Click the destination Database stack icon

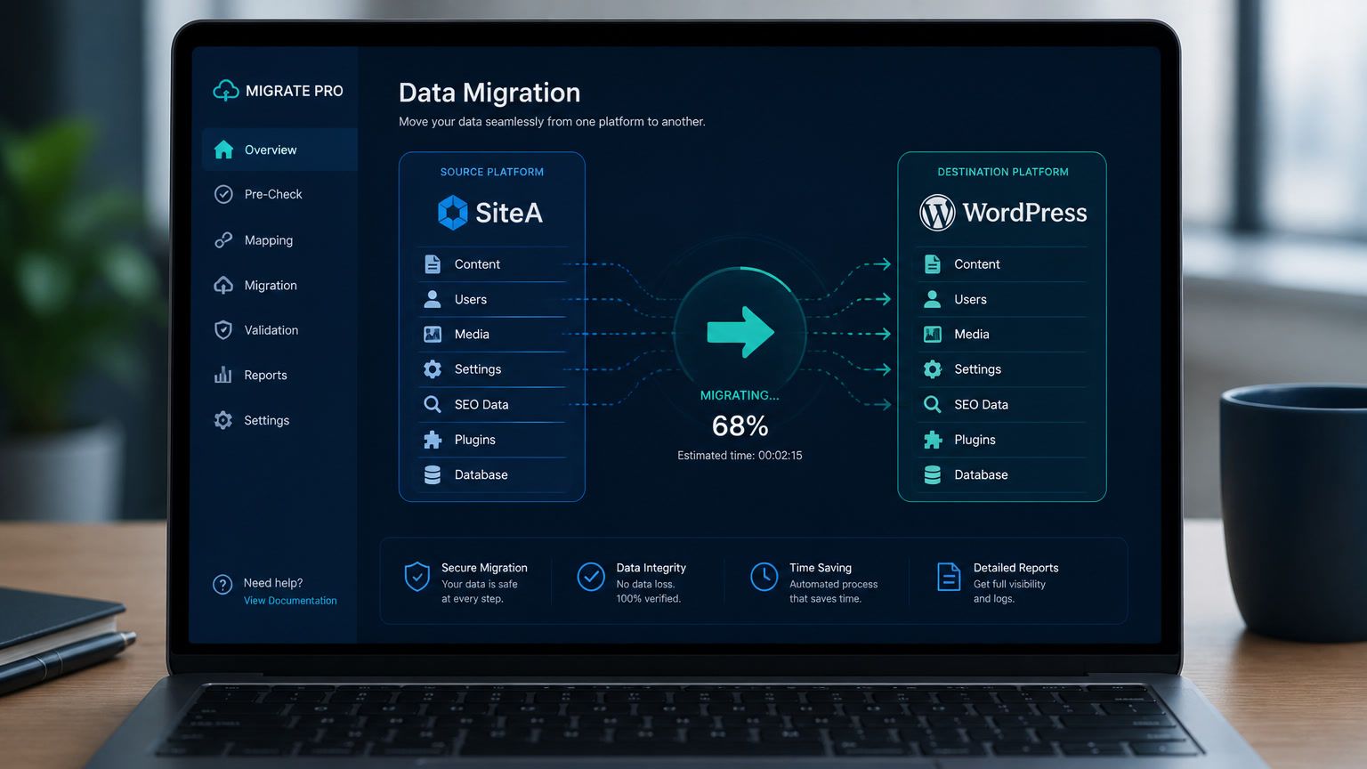pyautogui.click(x=933, y=475)
